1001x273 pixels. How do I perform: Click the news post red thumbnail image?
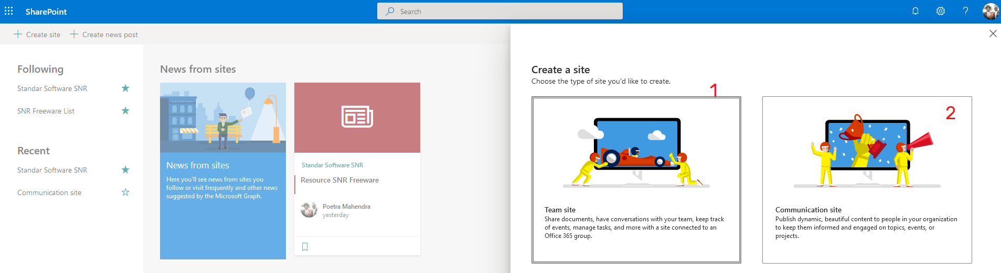(357, 118)
